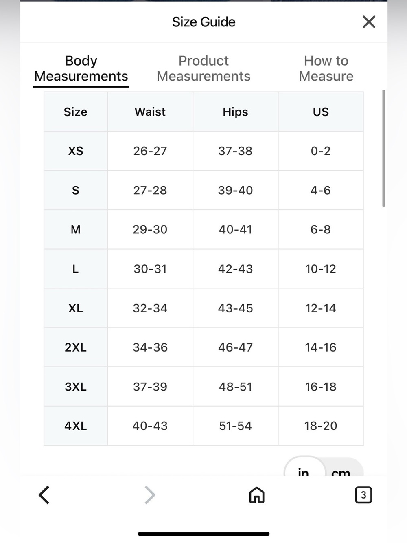Open the How to Measure tab
The image size is (407, 543).
(326, 68)
